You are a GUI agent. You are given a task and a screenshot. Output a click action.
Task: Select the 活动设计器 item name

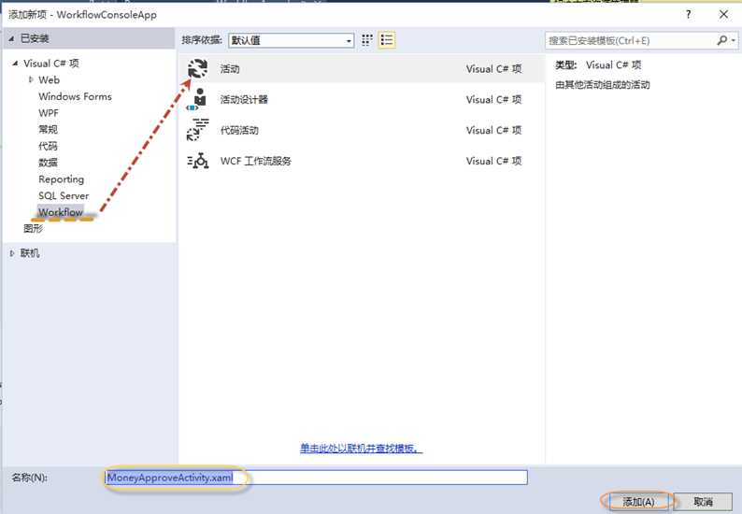pyautogui.click(x=244, y=100)
